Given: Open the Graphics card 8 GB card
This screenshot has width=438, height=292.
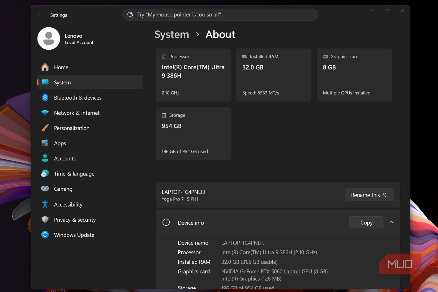Looking at the screenshot, I should pyautogui.click(x=354, y=75).
